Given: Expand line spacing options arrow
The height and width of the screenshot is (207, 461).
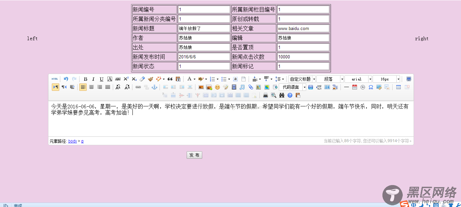Looking at the screenshot, I should (x=283, y=79).
